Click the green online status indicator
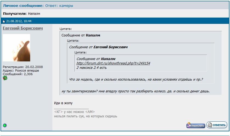The image size is (230, 136). (5, 125)
